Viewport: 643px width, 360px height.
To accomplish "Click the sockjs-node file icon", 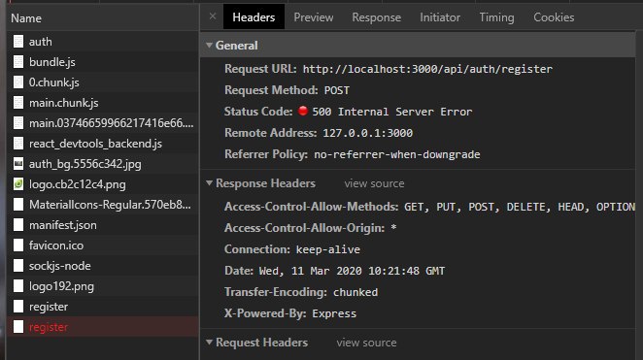I will coord(18,266).
